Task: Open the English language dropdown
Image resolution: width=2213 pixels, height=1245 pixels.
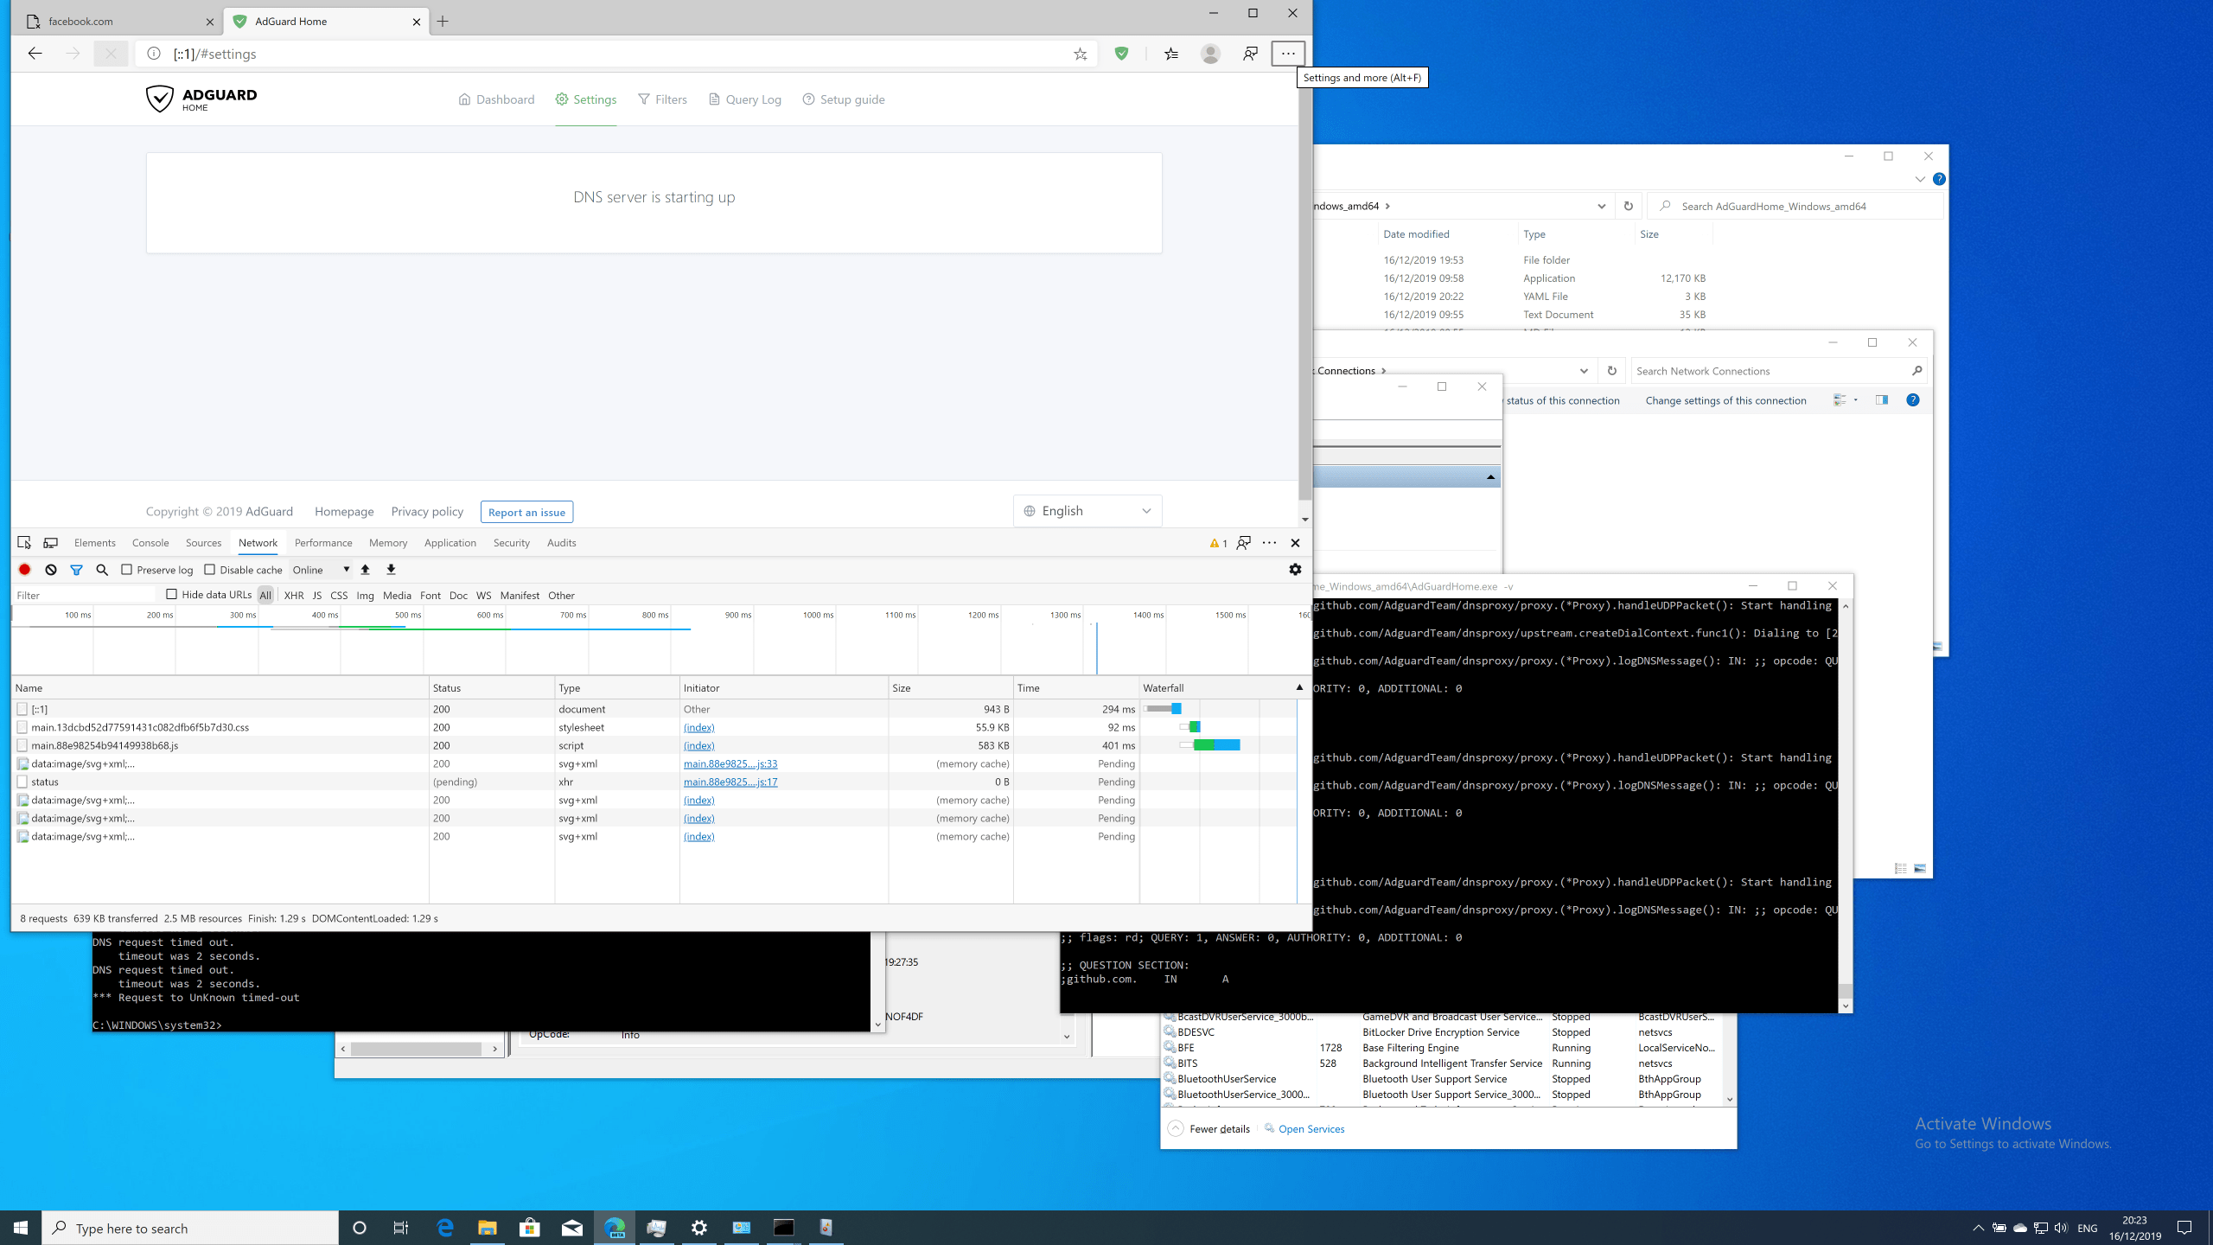Action: pyautogui.click(x=1087, y=511)
